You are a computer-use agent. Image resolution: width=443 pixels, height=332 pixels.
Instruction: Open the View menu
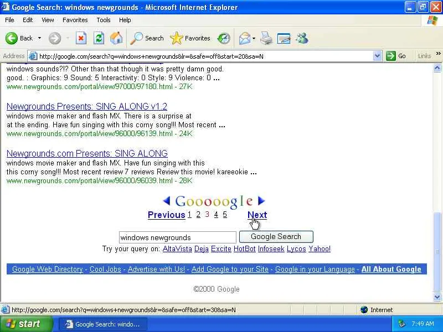[x=48, y=20]
